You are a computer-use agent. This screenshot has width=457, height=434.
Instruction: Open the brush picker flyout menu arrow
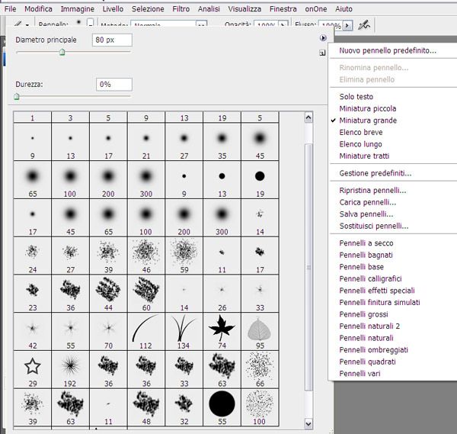coord(323,38)
